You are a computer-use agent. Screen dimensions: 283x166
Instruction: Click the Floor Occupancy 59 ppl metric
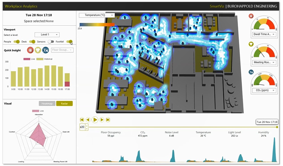(111, 134)
